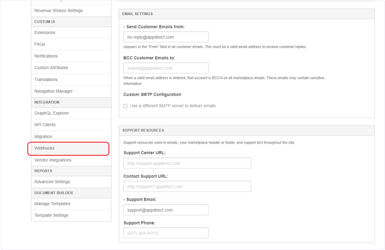This screenshot has width=385, height=250.
Task: Select Notifications in the sidebar
Action: [46, 56]
